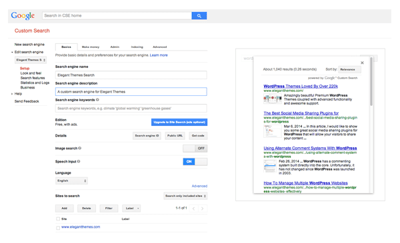Go to previous page of sites list

pyautogui.click(x=193, y=208)
